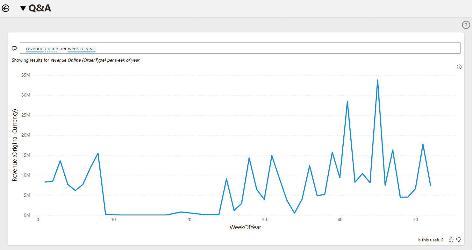Click the underlined 'revenue' term in the question
The height and width of the screenshot is (250, 472).
click(35, 49)
